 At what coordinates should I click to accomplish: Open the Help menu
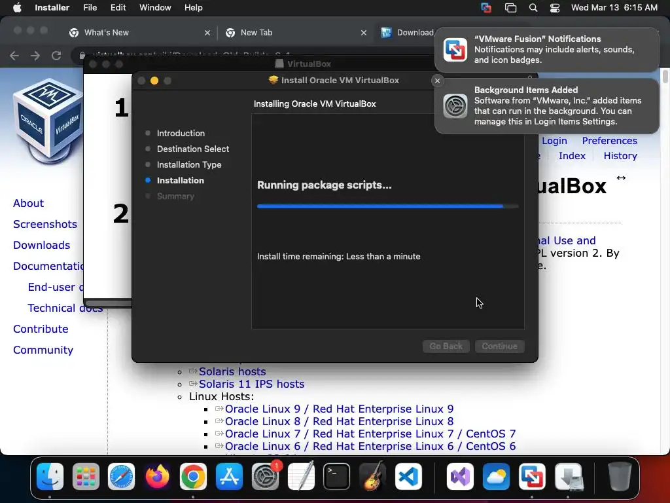pyautogui.click(x=194, y=8)
